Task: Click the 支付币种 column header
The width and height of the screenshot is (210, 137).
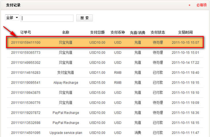Action: pyautogui.click(x=118, y=32)
